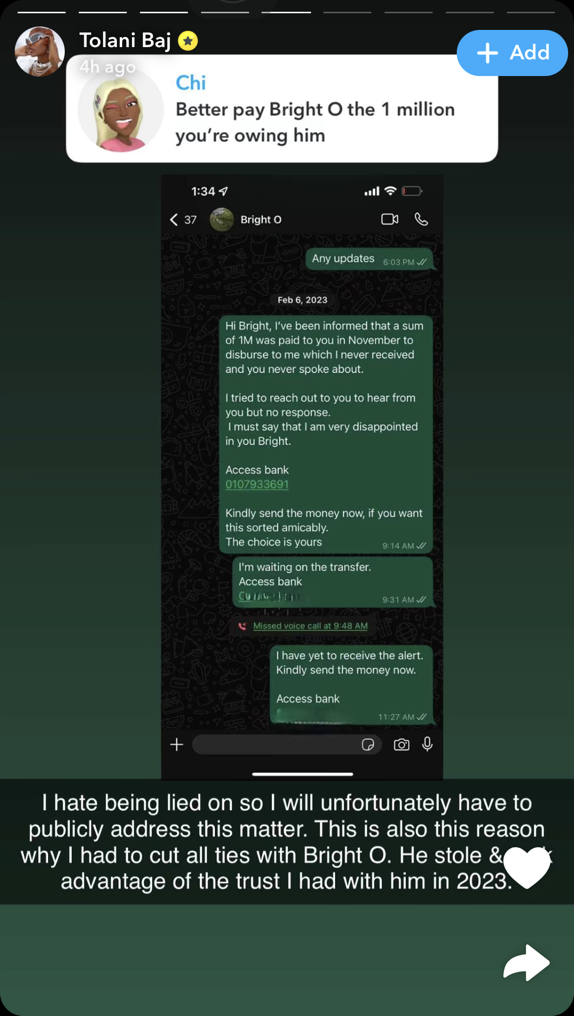Tap the video call icon
574x1016 pixels.
pyautogui.click(x=390, y=219)
